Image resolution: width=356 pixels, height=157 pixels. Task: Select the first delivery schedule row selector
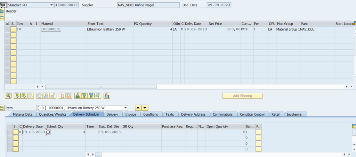[x=10, y=132]
